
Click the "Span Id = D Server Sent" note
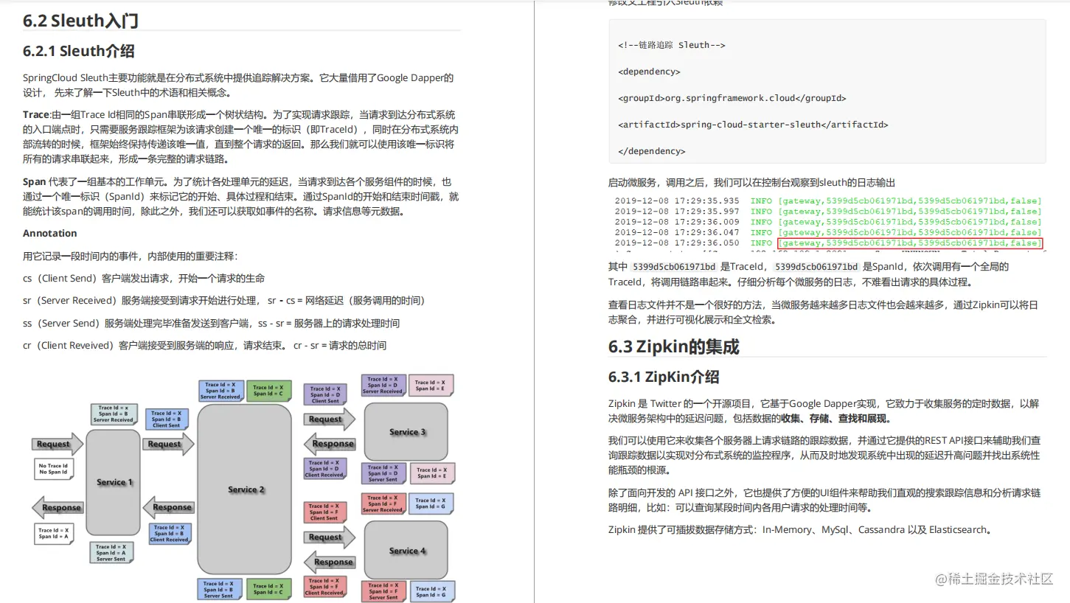383,473
